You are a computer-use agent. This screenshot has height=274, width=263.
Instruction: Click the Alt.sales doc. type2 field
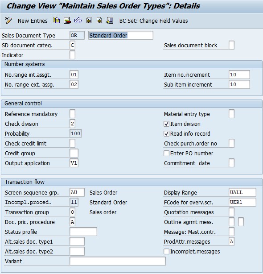coord(77,251)
